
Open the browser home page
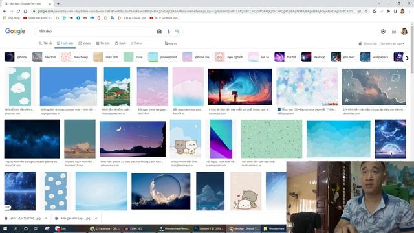click(25, 11)
